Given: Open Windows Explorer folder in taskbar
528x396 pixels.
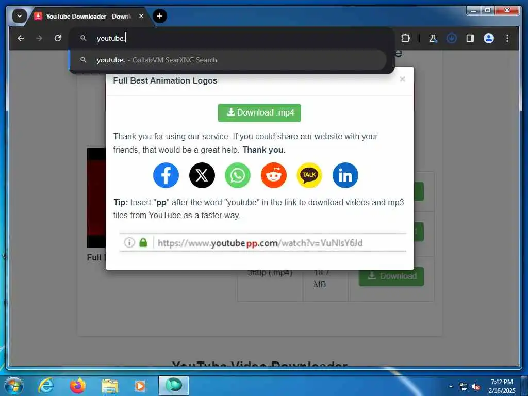Looking at the screenshot, I should coord(109,386).
